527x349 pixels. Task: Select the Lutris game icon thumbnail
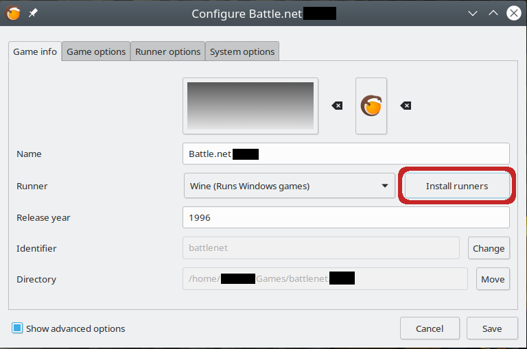[x=371, y=106]
